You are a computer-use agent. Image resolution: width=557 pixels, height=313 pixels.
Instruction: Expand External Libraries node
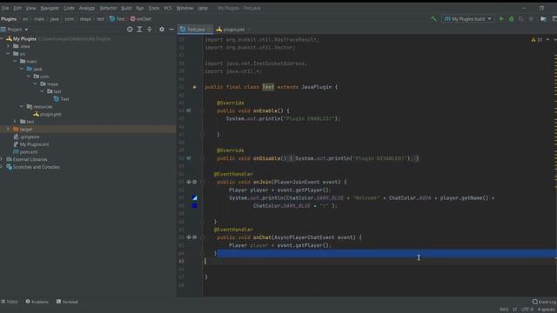pyautogui.click(x=2, y=159)
